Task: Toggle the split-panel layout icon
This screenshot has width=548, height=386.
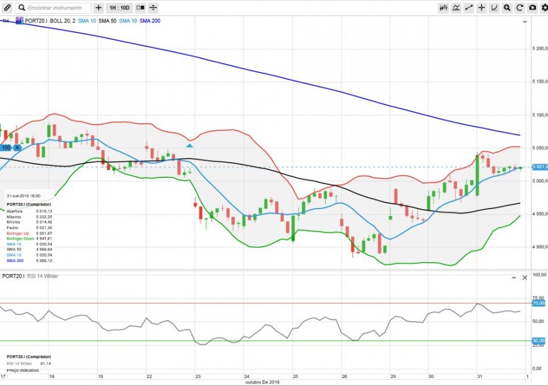Action: (140, 7)
